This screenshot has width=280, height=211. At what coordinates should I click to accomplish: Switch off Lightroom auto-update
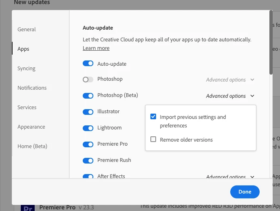coord(88,128)
